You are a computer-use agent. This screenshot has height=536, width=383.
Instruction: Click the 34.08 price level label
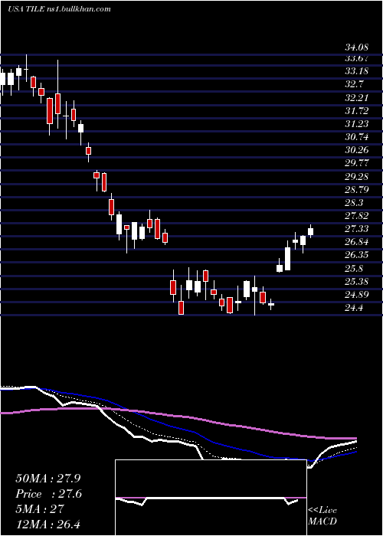[x=358, y=47]
